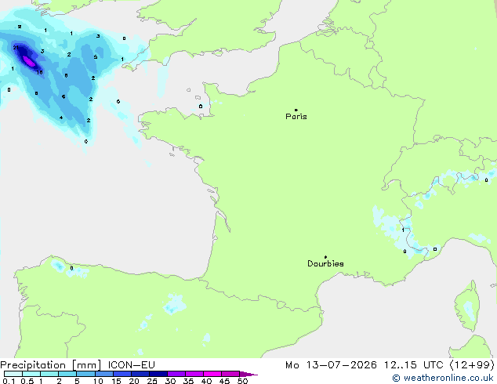Click the magenta peak precipitation core

coord(29,61)
